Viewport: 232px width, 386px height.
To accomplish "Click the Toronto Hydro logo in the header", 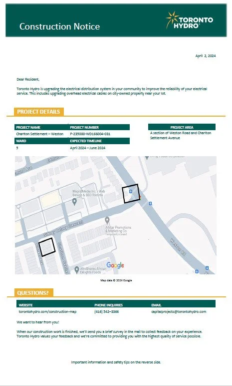I will pyautogui.click(x=189, y=20).
